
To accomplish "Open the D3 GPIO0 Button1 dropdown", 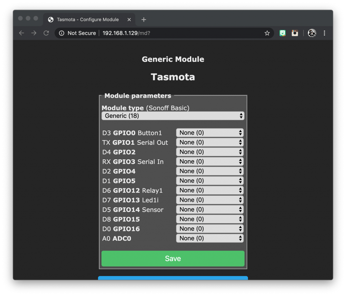I will click(x=209, y=133).
